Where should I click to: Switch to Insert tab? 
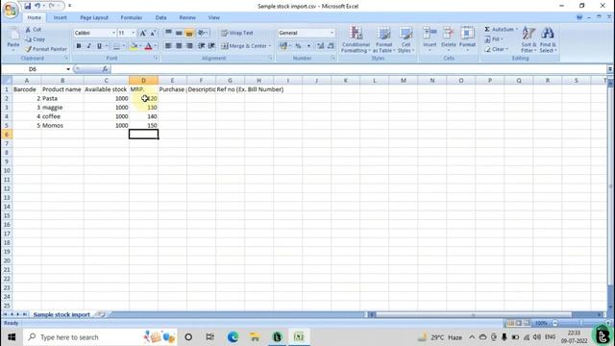60,17
